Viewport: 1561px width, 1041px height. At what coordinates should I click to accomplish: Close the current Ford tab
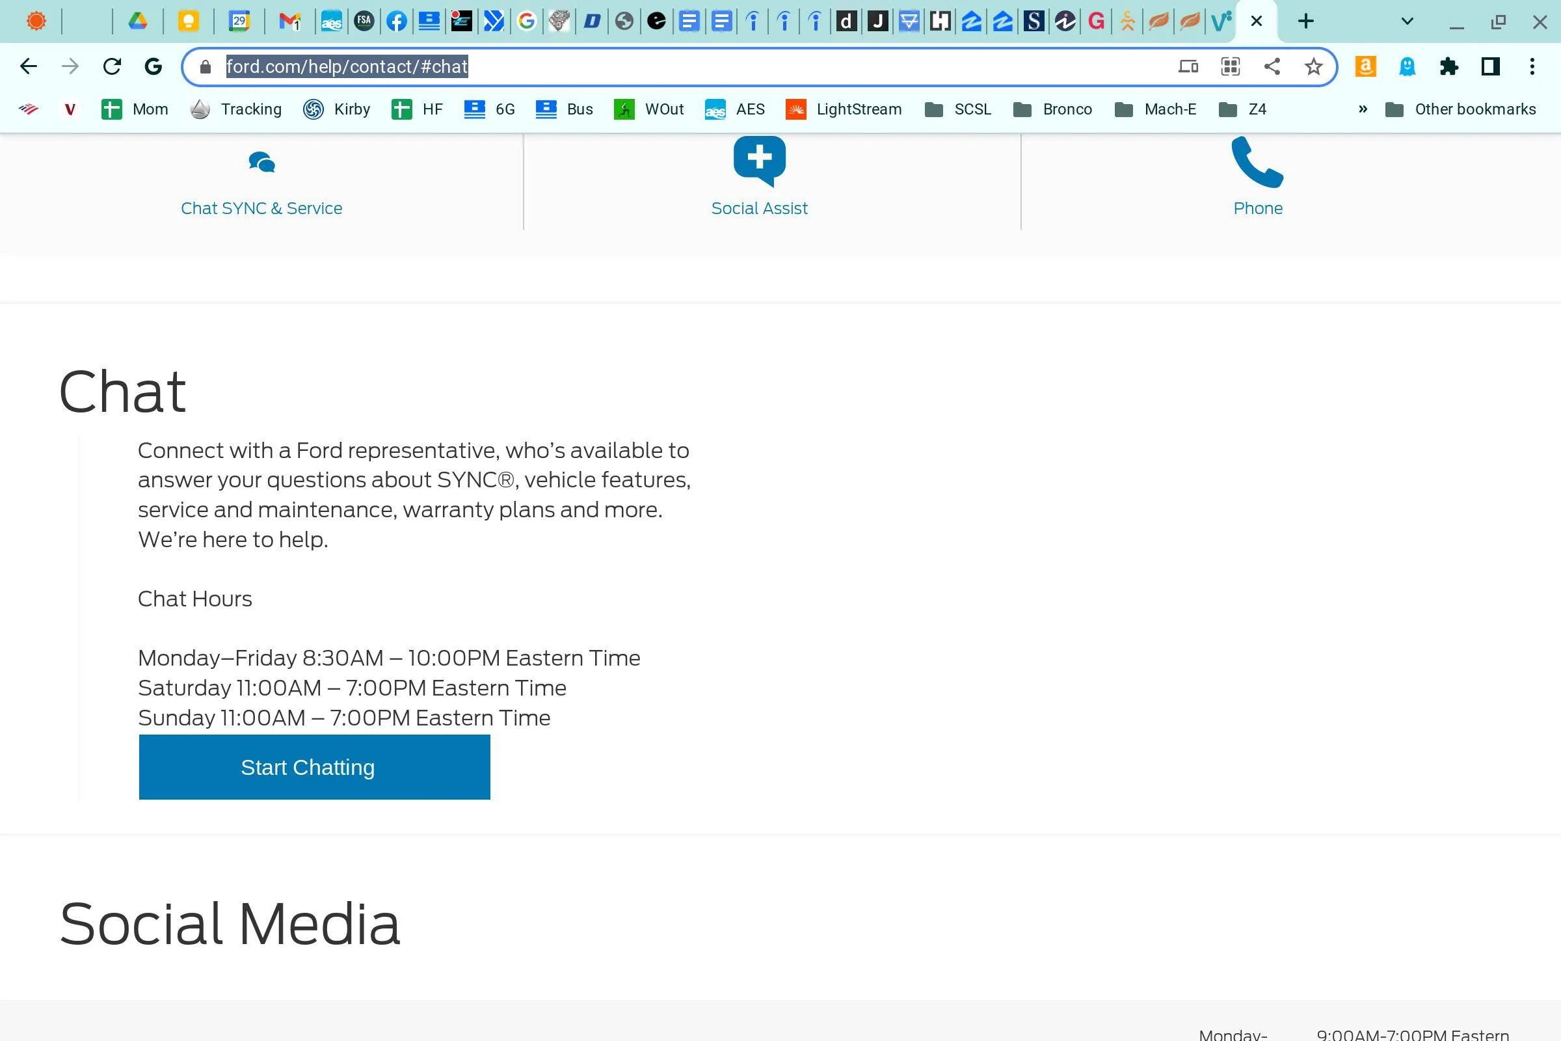(1257, 21)
